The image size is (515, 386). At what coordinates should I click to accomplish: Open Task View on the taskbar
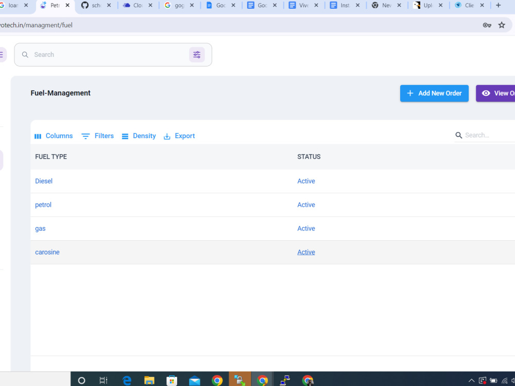[103, 380]
